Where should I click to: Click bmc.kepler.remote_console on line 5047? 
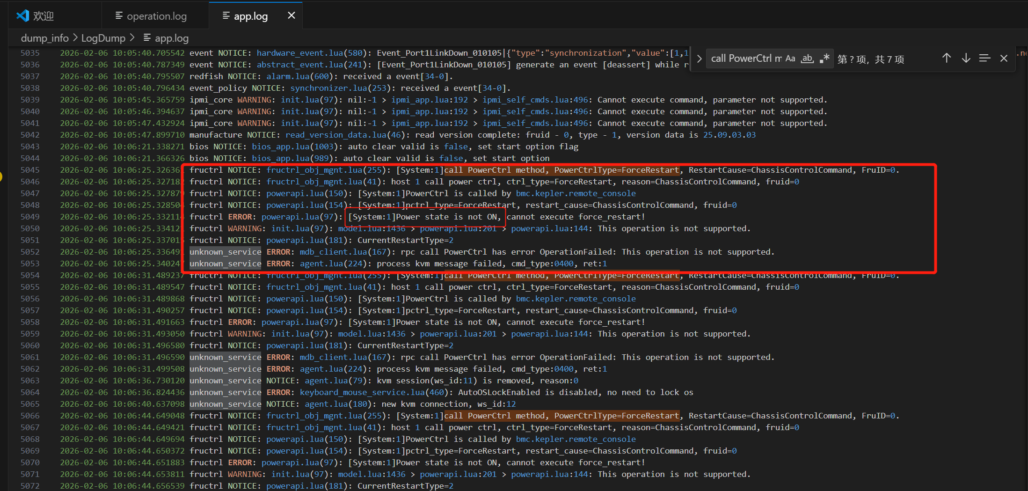tap(576, 193)
